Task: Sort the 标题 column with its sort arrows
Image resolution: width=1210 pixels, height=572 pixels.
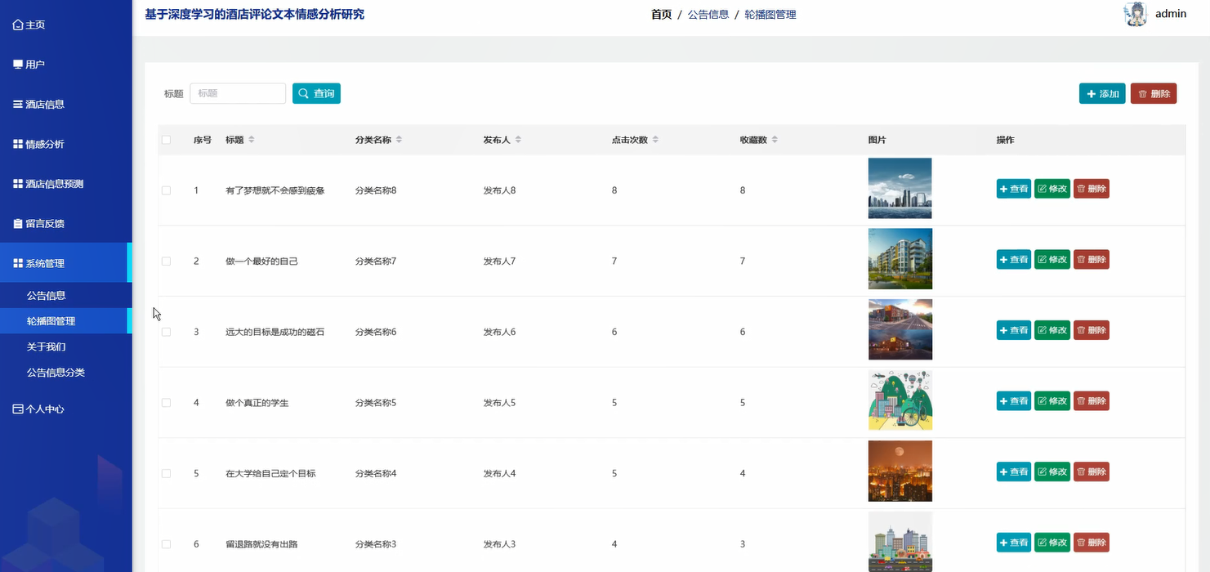Action: (252, 140)
